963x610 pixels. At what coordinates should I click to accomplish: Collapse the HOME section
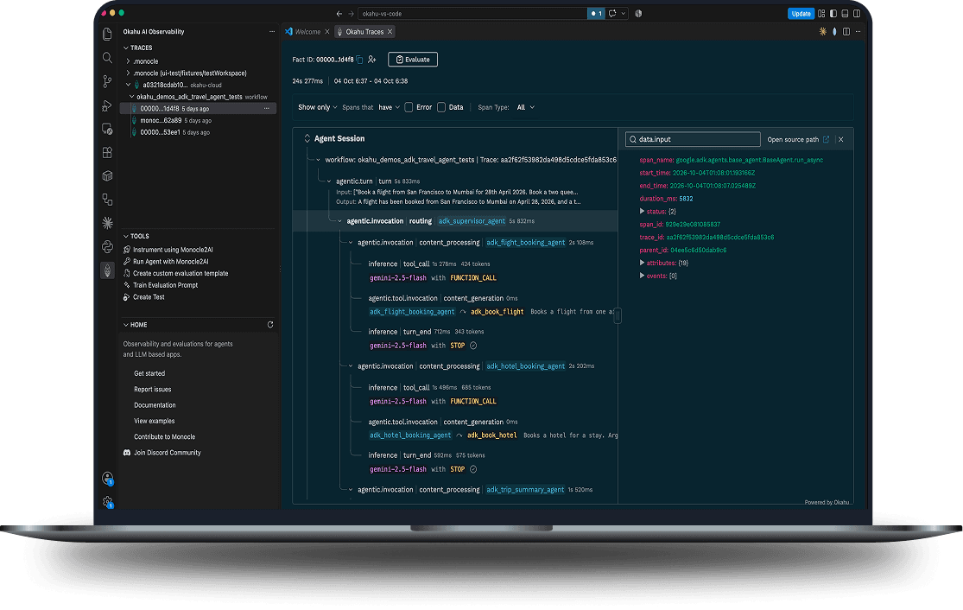tap(126, 325)
